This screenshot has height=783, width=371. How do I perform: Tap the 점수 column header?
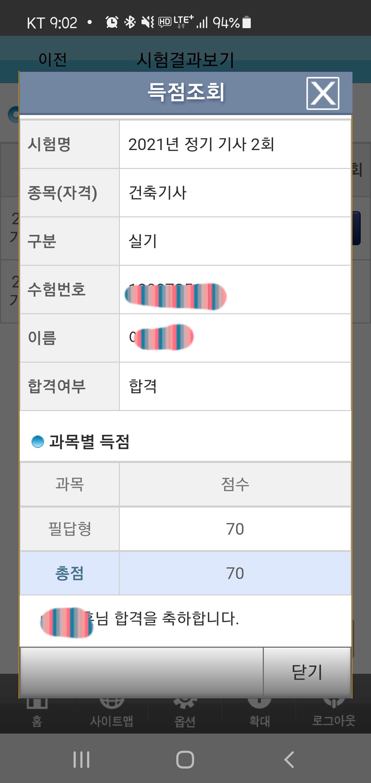coord(235,484)
